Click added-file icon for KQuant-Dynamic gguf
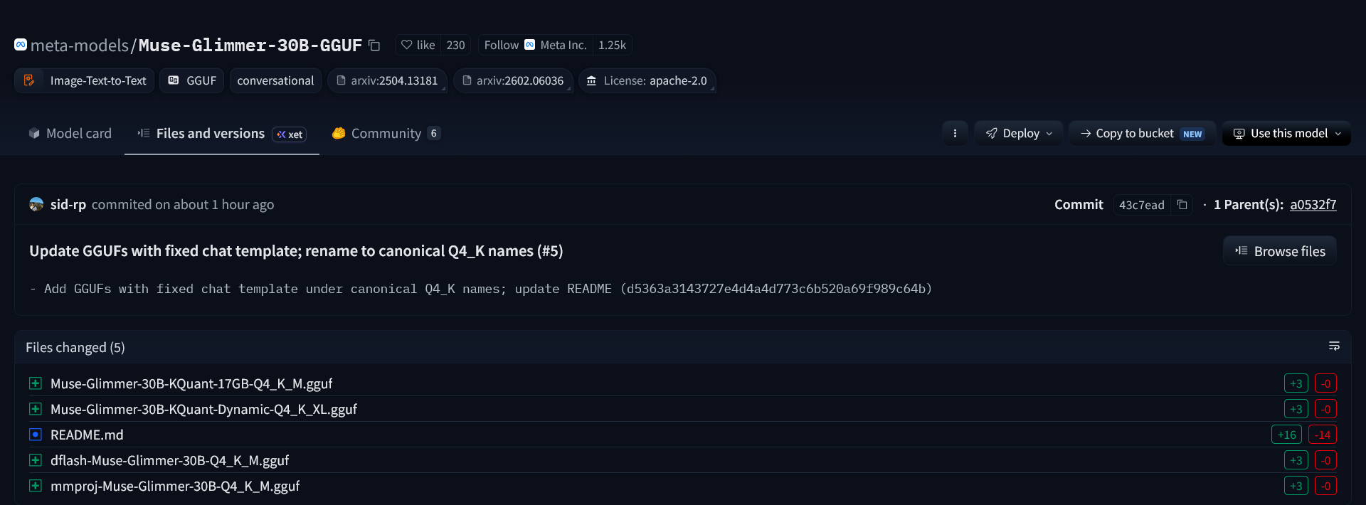Image resolution: width=1366 pixels, height=505 pixels. pos(36,409)
